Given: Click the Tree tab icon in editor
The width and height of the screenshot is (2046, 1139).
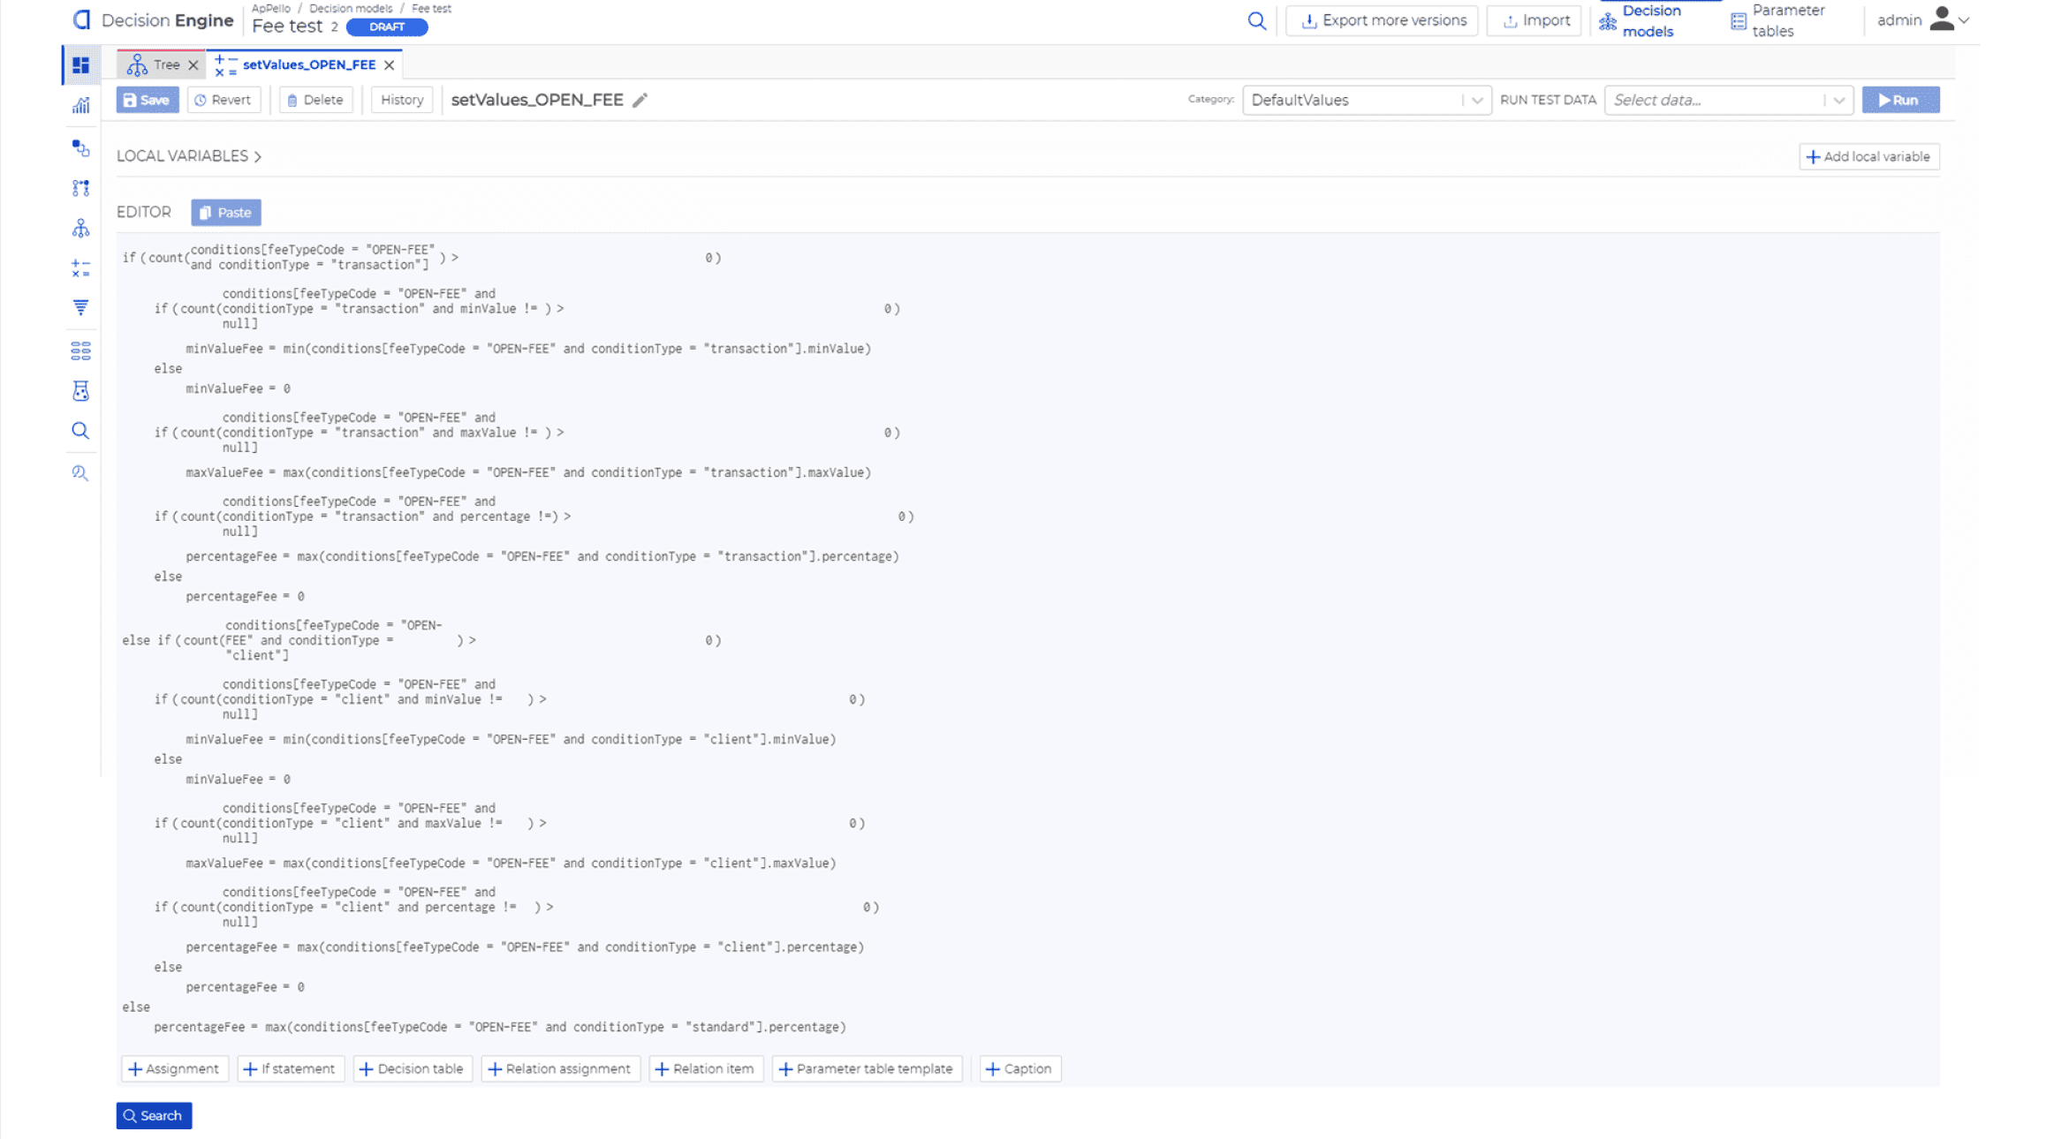Looking at the screenshot, I should point(136,64).
